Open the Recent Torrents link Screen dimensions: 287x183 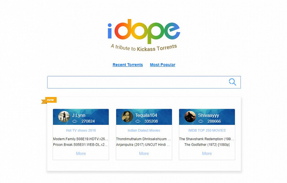tap(128, 65)
